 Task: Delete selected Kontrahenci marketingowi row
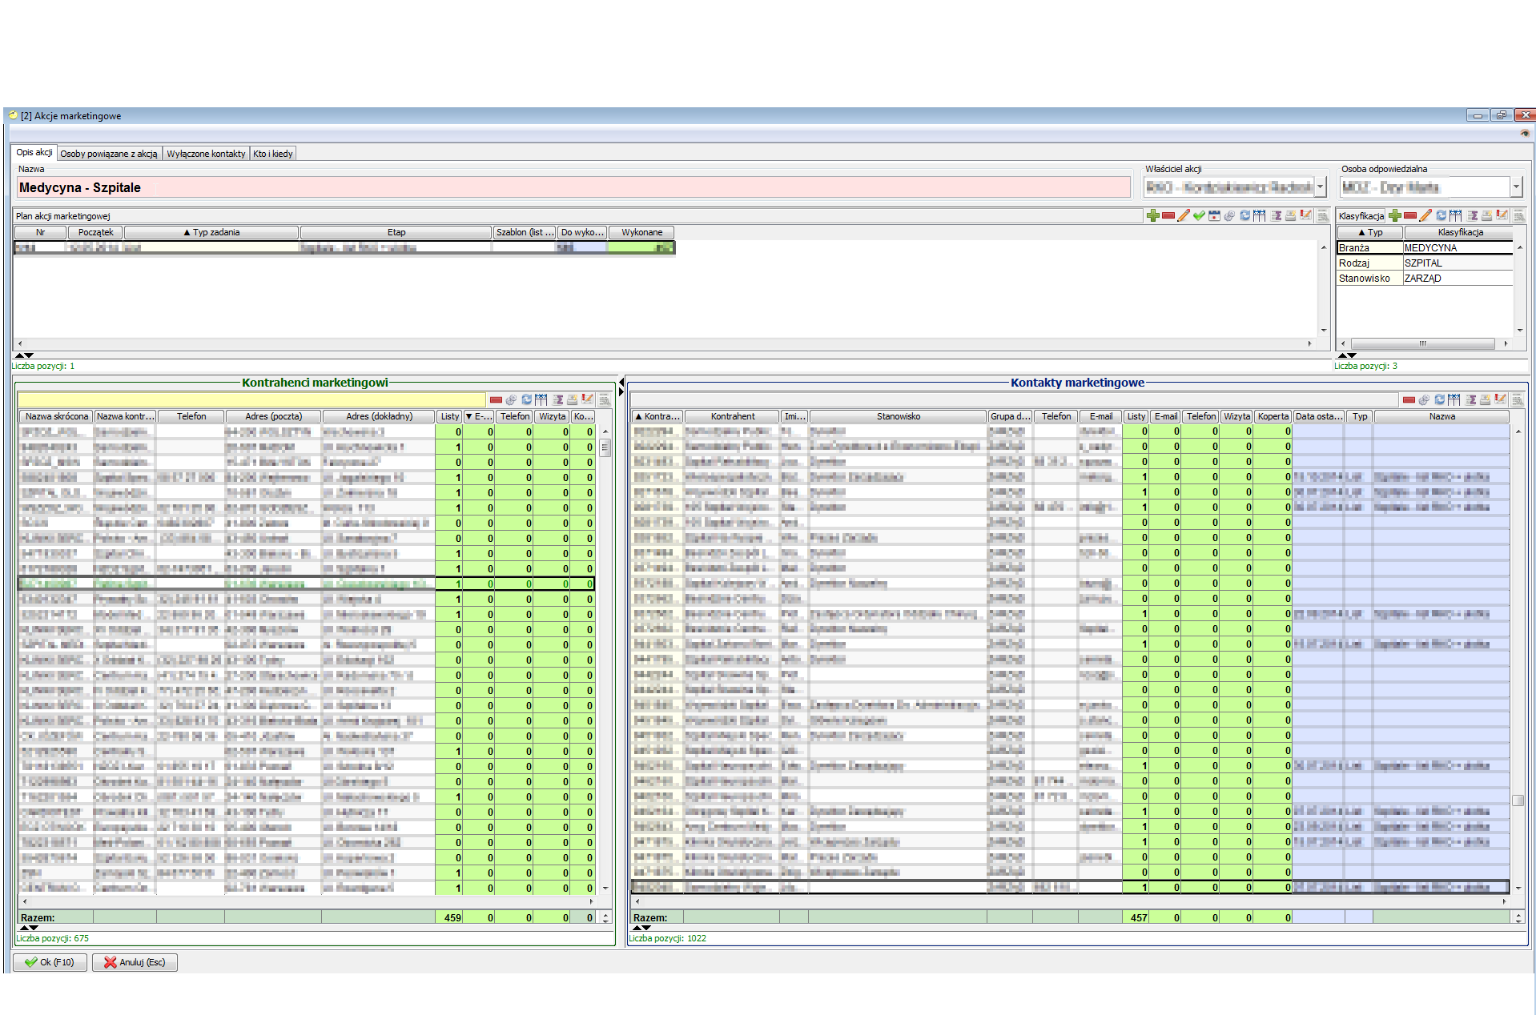[496, 399]
